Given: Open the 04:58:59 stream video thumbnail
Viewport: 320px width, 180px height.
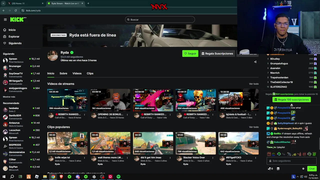Looking at the screenshot, I should 153,100.
